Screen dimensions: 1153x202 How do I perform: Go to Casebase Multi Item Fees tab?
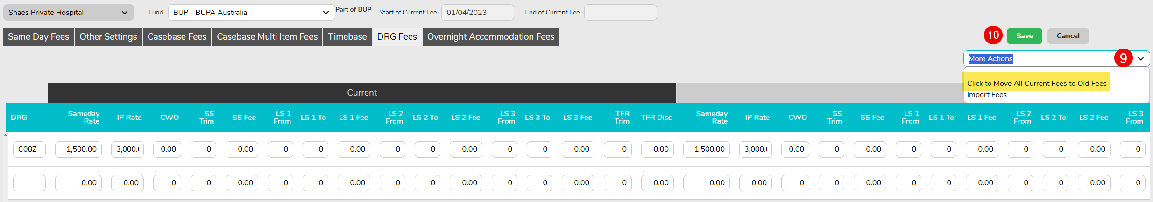(x=267, y=37)
